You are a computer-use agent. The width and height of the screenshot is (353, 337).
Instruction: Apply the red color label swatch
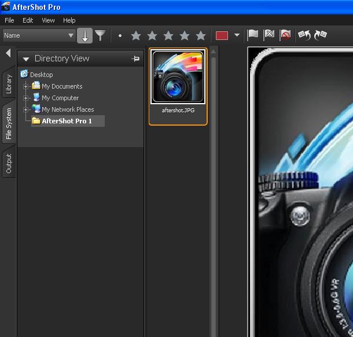click(x=222, y=35)
